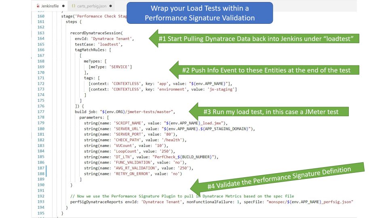Image resolution: width=388 pixels, height=218 pixels.
Task: Click on recordDynatraceSession( call
Action: click(97, 33)
